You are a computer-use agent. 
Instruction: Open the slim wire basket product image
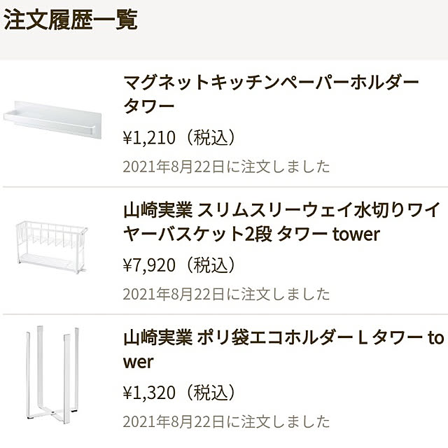point(51,247)
